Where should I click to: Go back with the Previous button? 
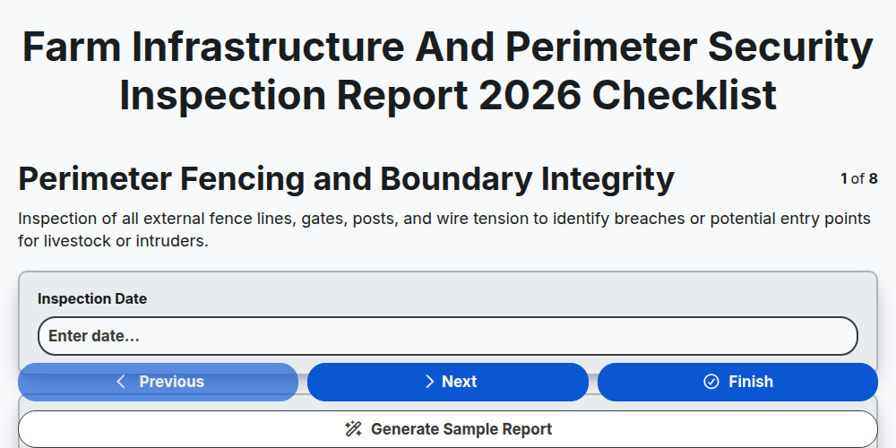coord(159,382)
